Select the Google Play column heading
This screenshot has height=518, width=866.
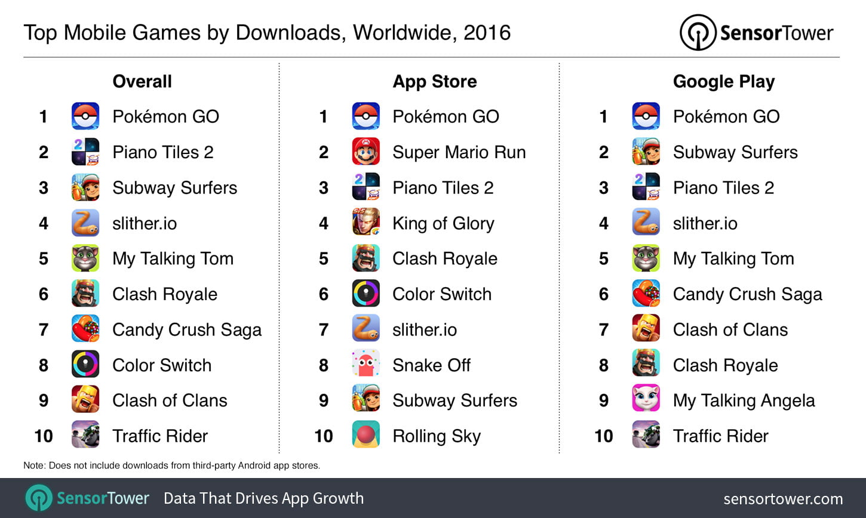pos(723,81)
